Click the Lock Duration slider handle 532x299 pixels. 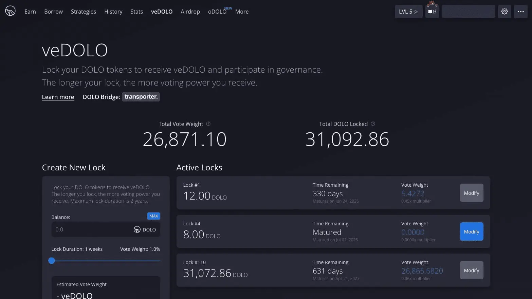(x=52, y=261)
